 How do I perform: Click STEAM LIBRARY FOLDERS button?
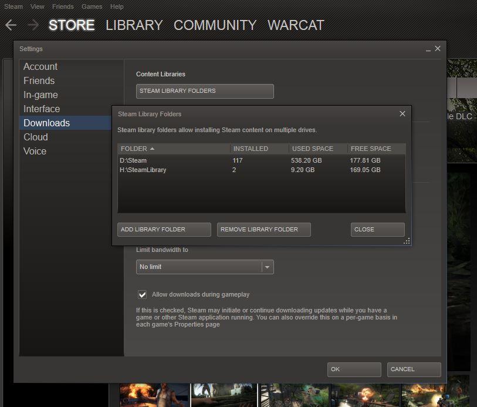[x=205, y=91]
